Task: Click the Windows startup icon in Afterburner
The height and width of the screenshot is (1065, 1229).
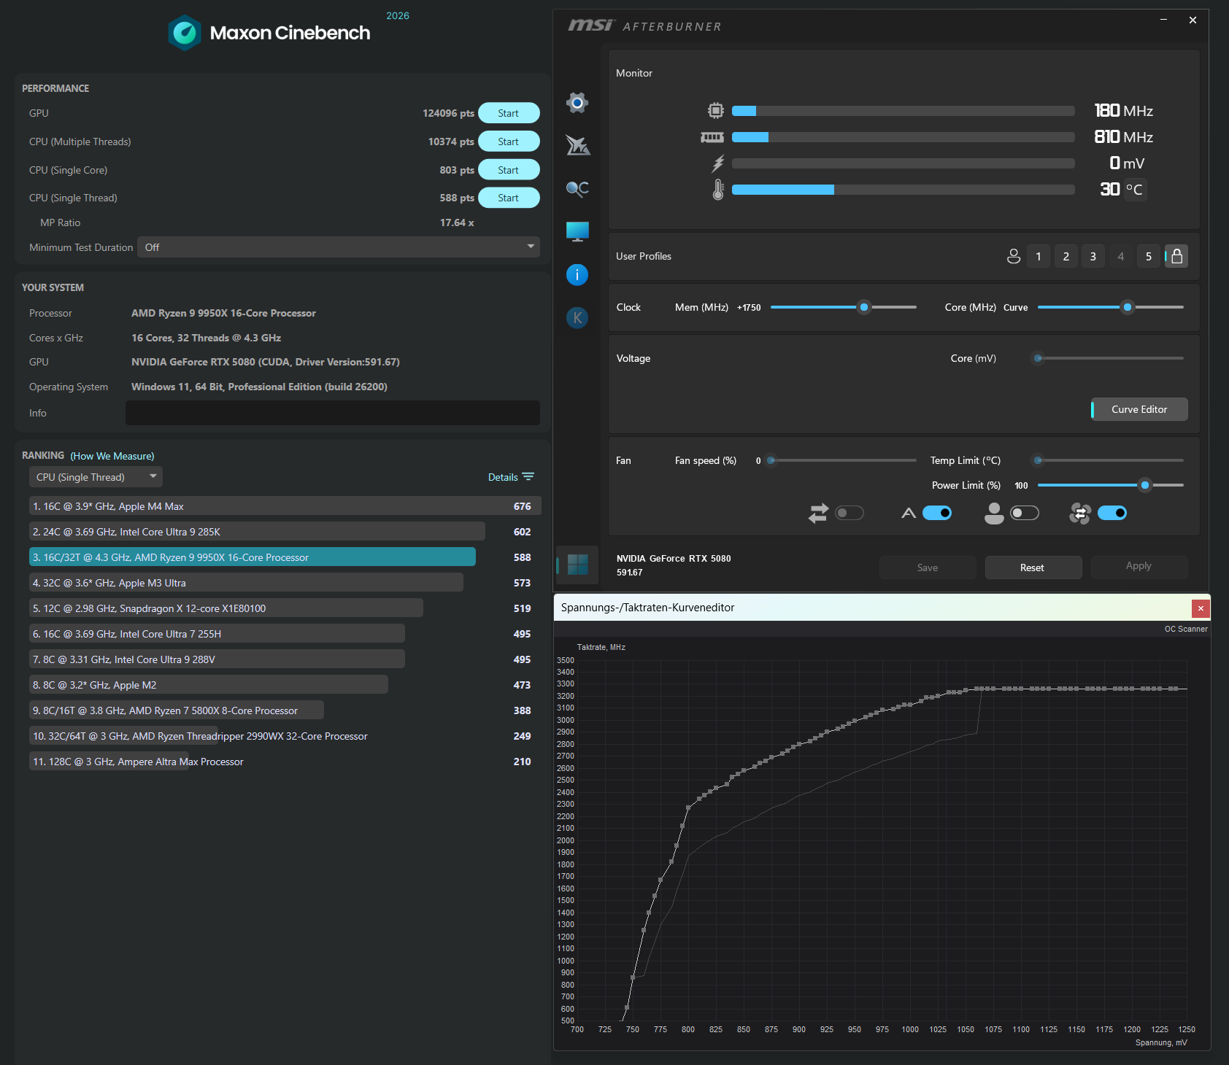Action: pos(577,565)
